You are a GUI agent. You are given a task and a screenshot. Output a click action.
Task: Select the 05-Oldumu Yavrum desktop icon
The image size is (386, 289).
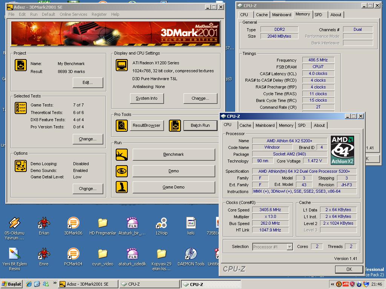click(14, 223)
